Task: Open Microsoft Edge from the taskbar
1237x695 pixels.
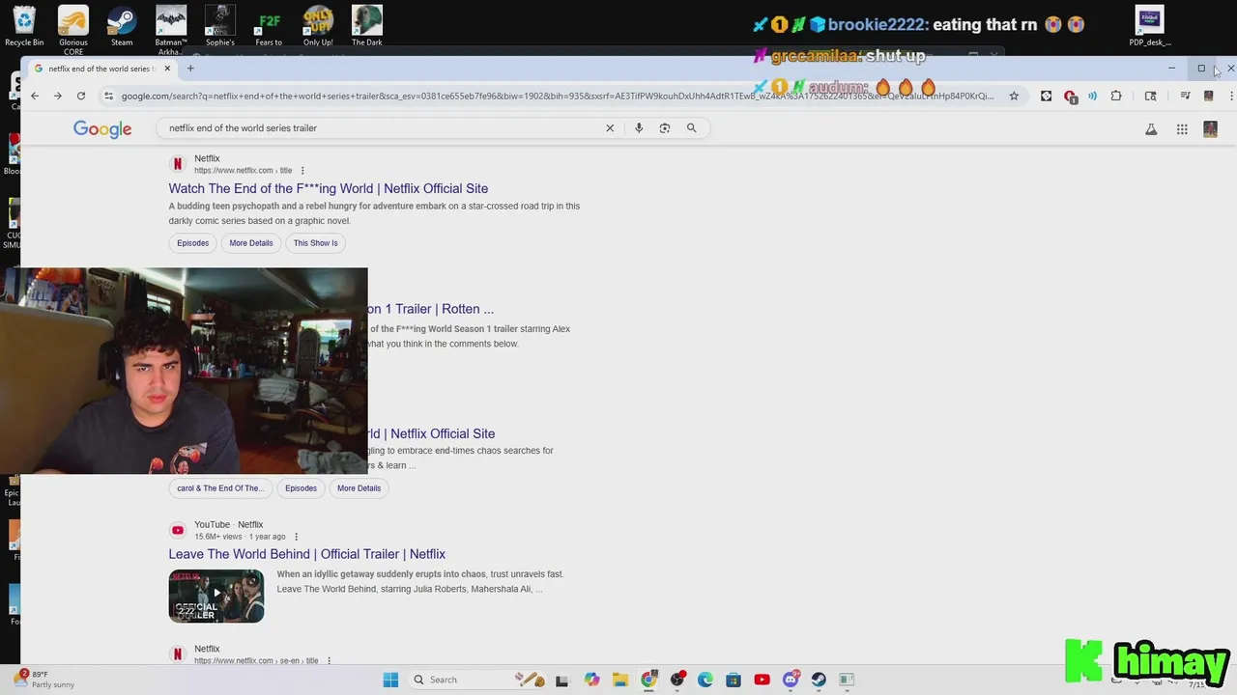Action: [705, 680]
